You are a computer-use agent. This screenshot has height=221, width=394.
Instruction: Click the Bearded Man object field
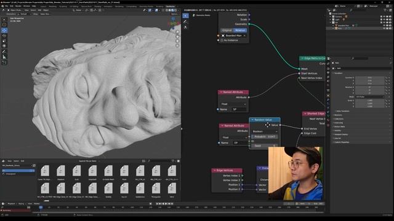point(233,36)
